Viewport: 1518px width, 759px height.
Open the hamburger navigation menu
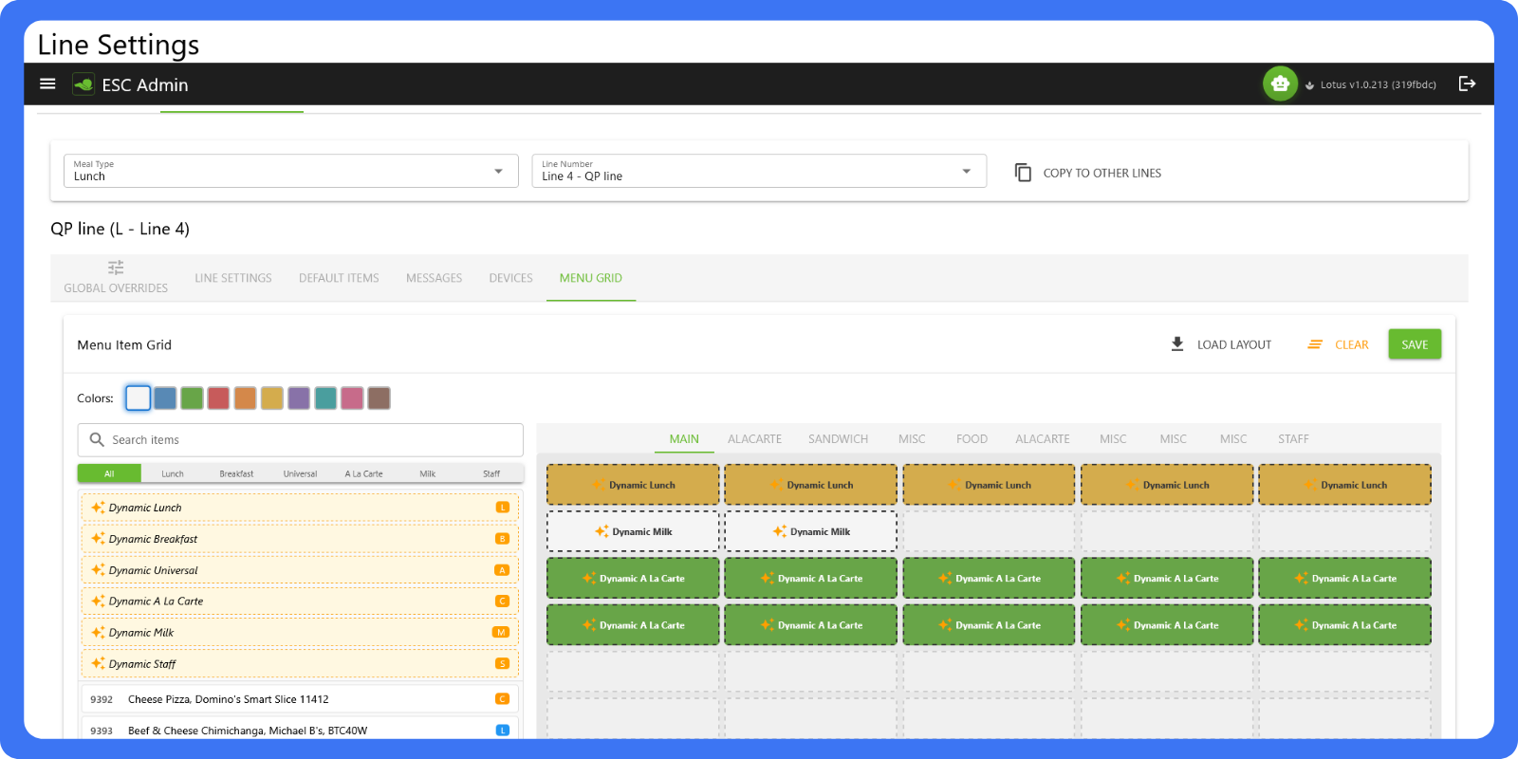(47, 84)
